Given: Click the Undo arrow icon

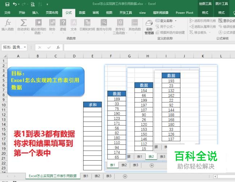Looking at the screenshot, I should point(15,4).
